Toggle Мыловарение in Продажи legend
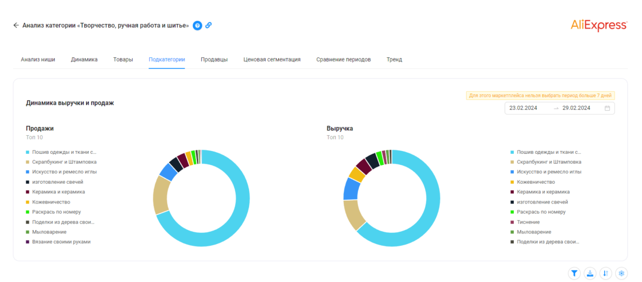The width and height of the screenshot is (642, 282). 46,232
